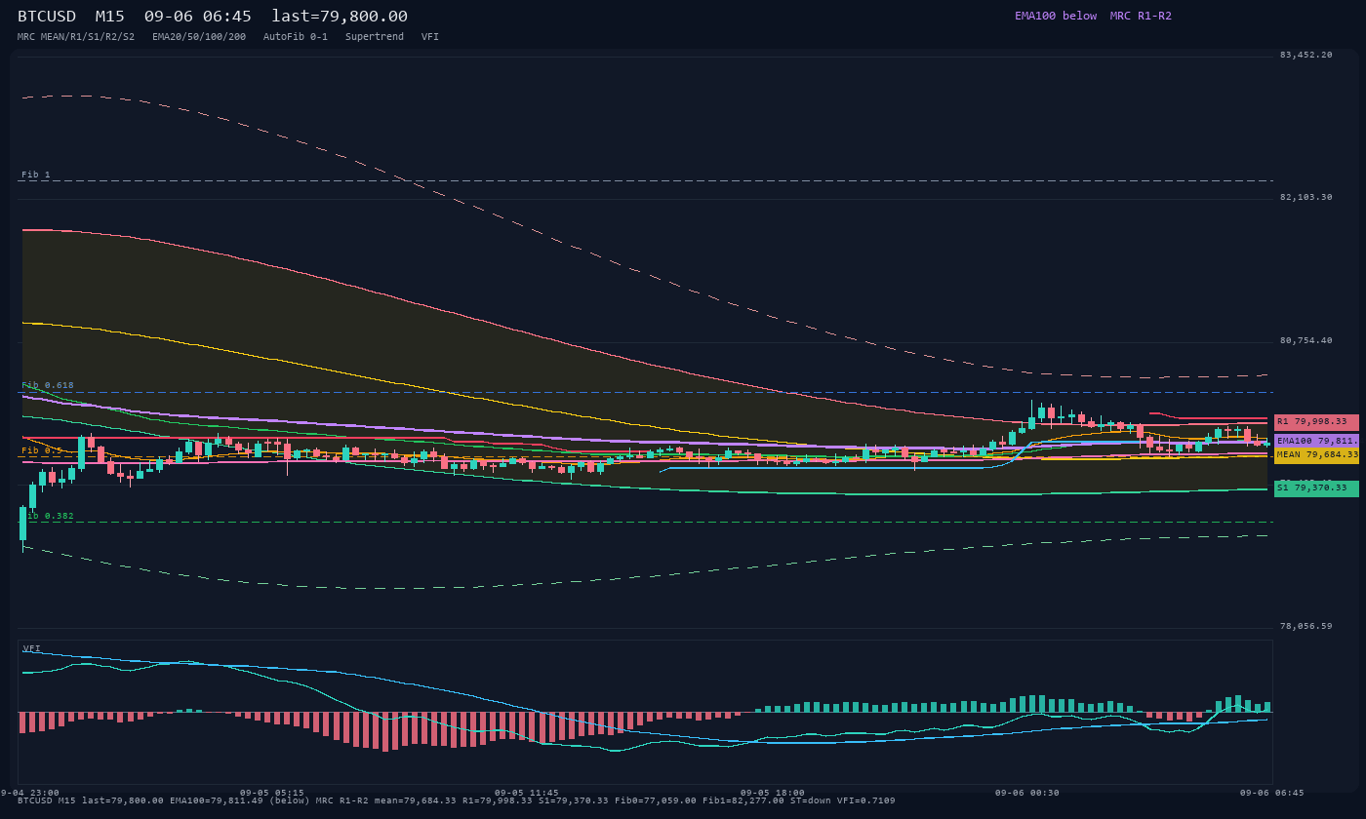Click the red R1 79,998.33 price tag

[1316, 422]
